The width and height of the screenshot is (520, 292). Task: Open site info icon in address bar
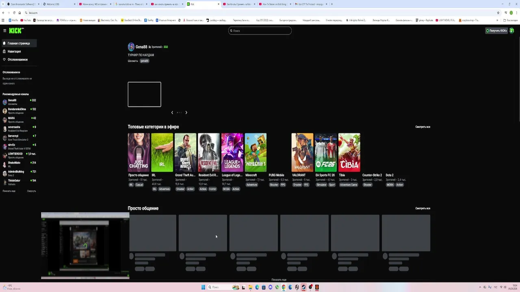click(26, 13)
